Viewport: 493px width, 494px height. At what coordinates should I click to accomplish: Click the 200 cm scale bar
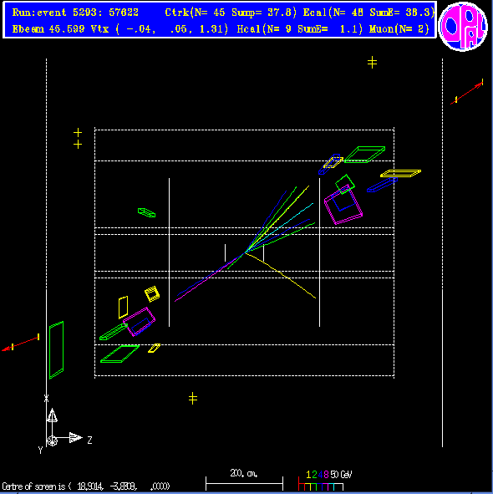point(244,483)
